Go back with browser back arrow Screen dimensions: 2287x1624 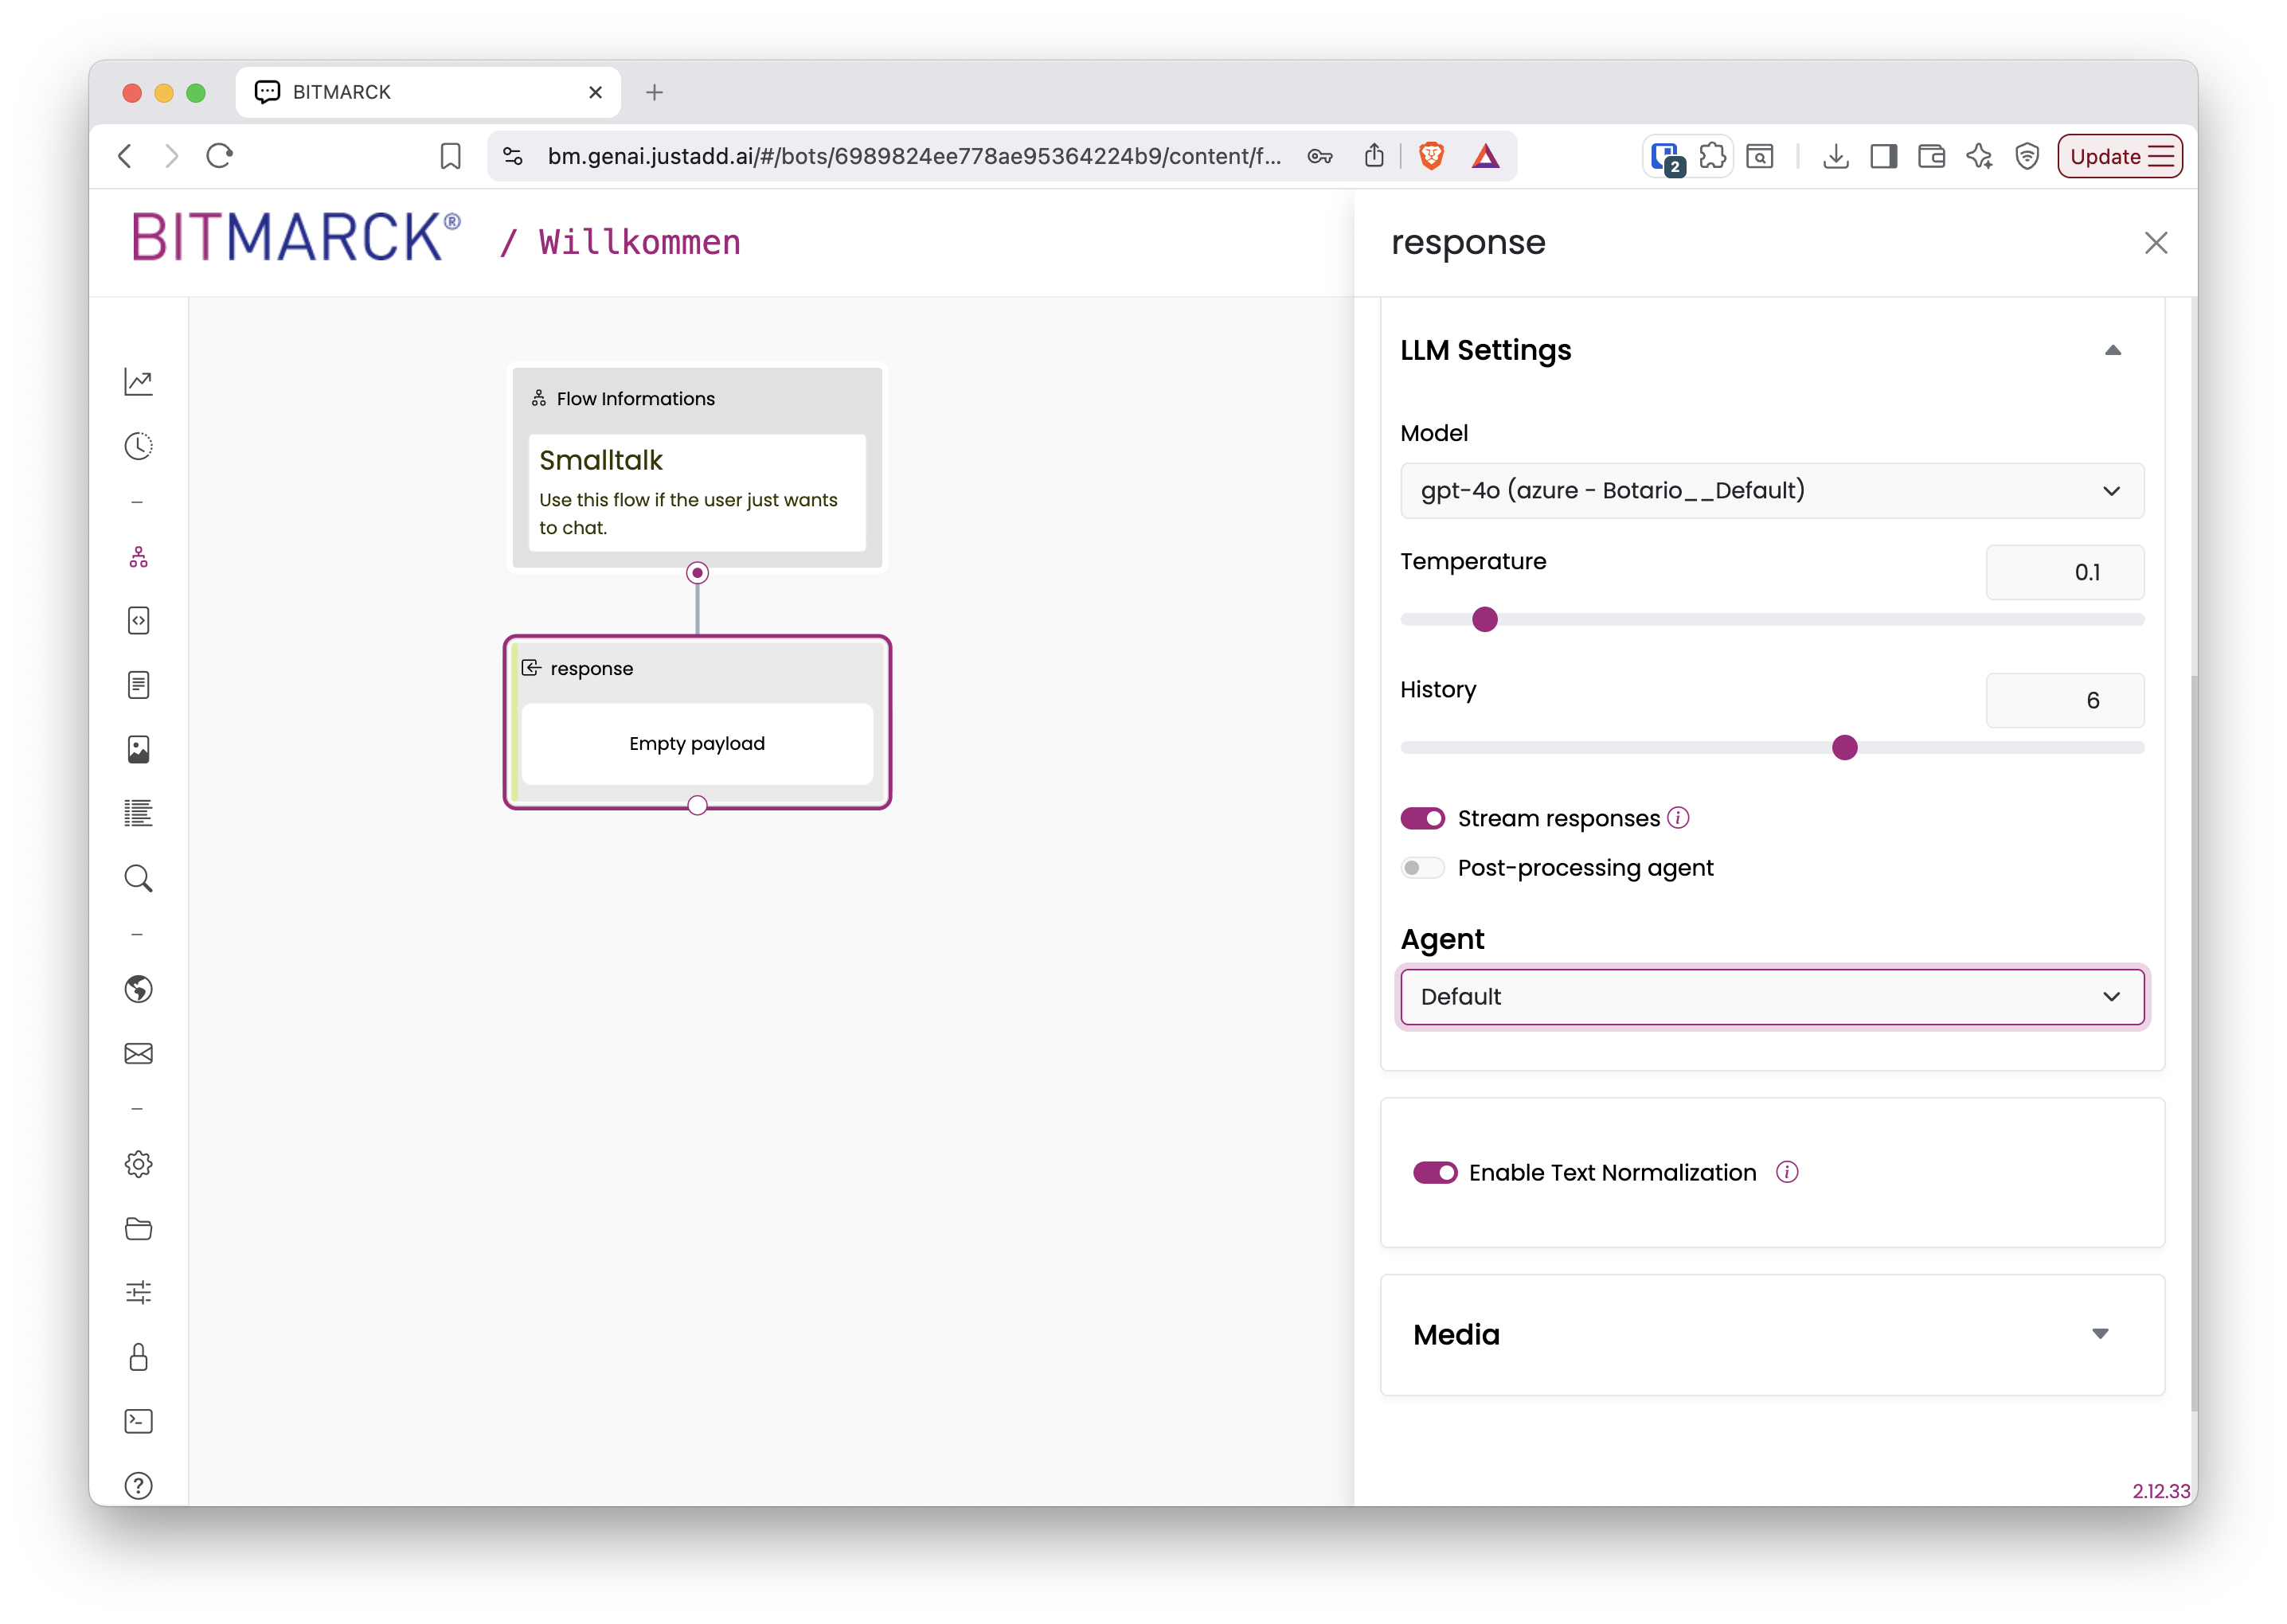[125, 156]
